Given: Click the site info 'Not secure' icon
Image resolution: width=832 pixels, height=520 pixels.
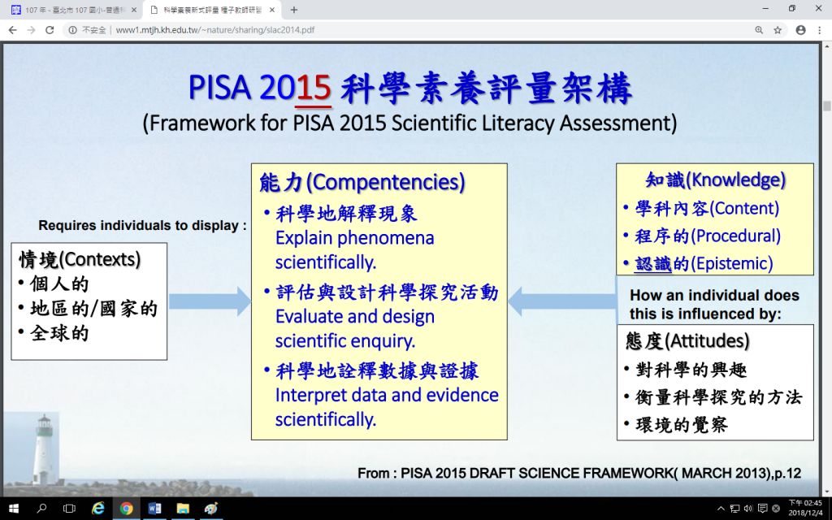Looking at the screenshot, I should (73, 30).
